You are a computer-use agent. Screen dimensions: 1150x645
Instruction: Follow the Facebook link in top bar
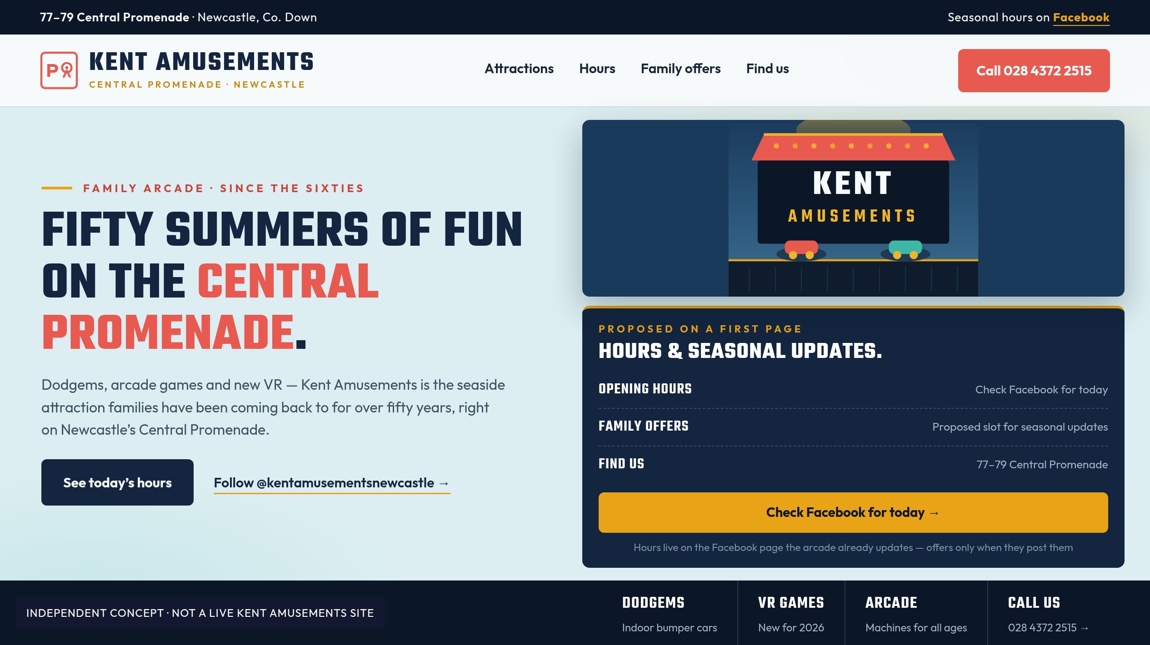(1081, 17)
